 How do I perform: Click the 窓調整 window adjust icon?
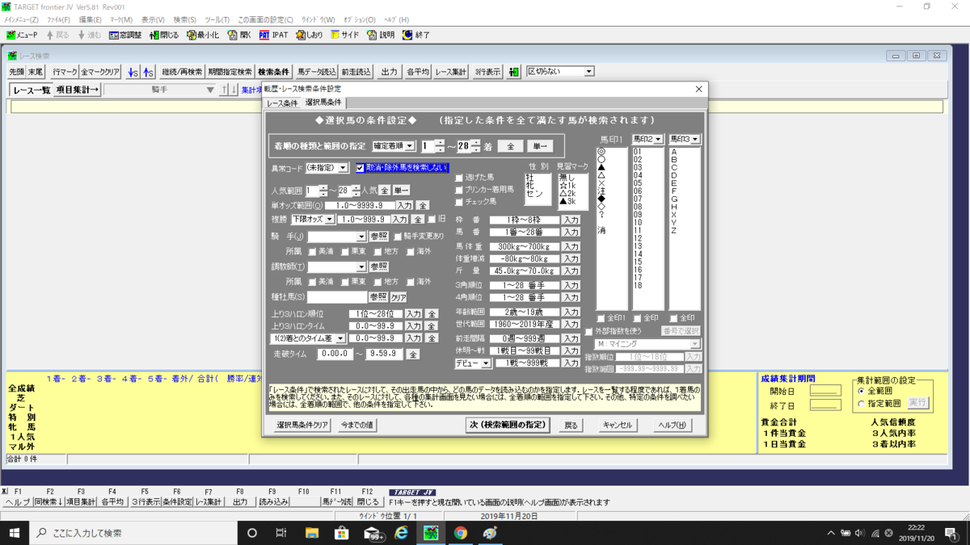click(x=124, y=36)
